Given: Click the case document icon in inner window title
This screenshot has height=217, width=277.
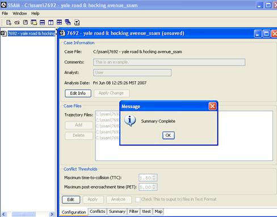Looking at the screenshot, I should coord(62,33).
